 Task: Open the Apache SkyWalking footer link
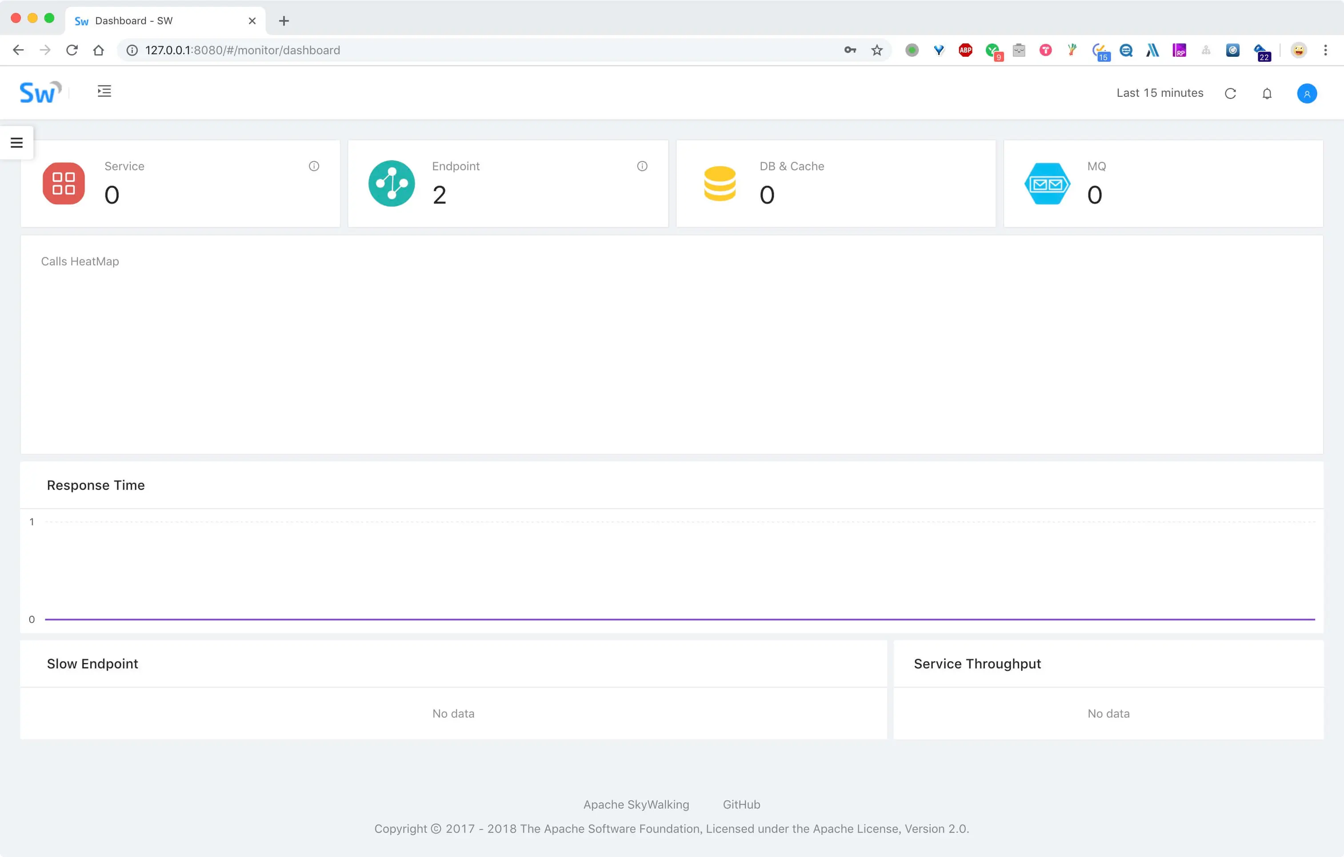(636, 804)
